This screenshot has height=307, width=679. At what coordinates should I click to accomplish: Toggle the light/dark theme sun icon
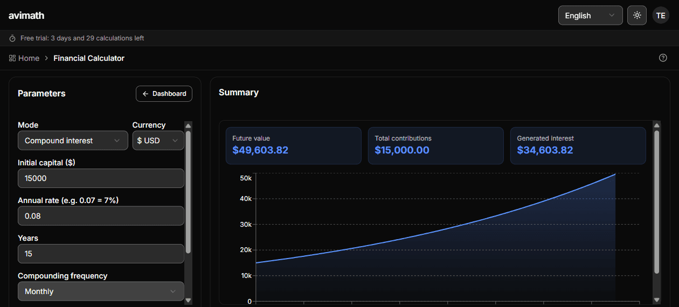637,15
